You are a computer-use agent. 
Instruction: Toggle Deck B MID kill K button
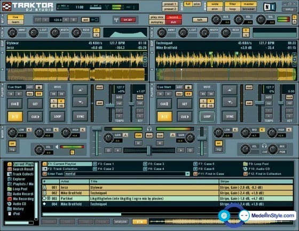(262, 130)
